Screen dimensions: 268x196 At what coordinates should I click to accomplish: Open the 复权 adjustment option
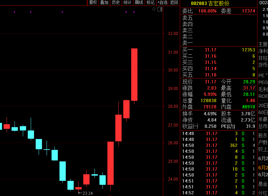point(93,3)
